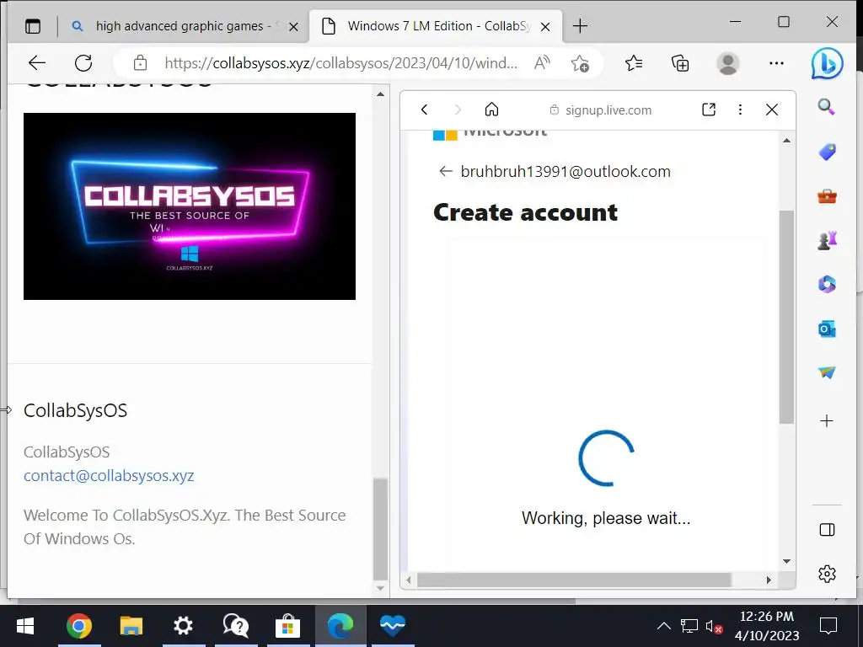The width and height of the screenshot is (863, 647).
Task: Open Get Help app in taskbar
Action: point(236,626)
